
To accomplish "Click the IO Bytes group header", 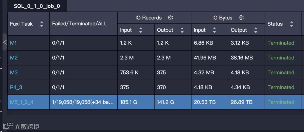I will pyautogui.click(x=222, y=18).
